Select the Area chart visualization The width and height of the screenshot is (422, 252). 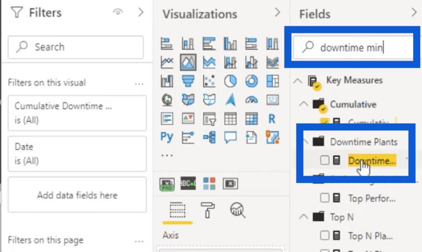coord(188,63)
